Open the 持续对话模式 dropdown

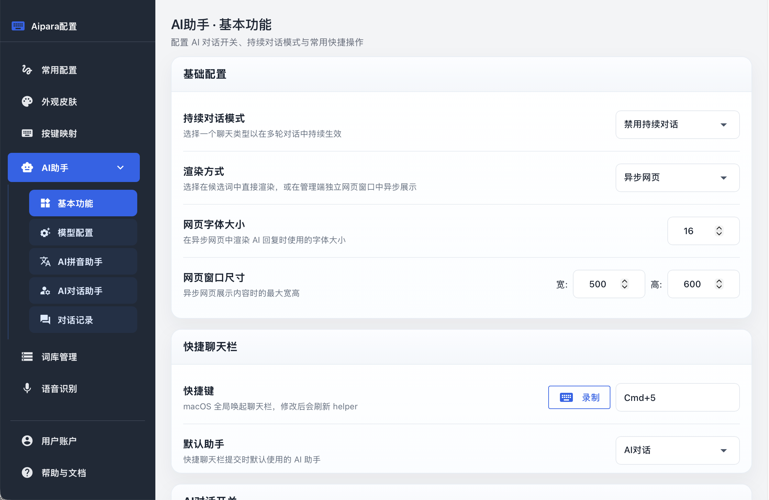tap(677, 125)
